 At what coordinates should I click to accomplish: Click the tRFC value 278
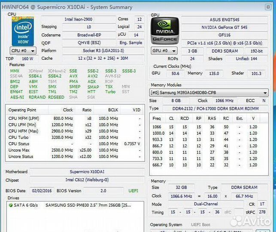click(262, 212)
